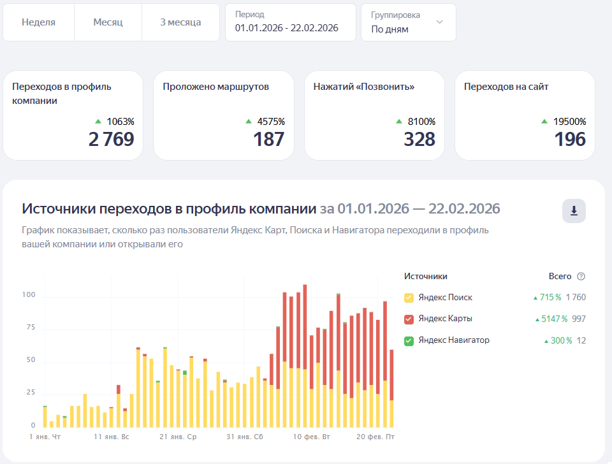Click the 300 % growth value

[x=561, y=340]
